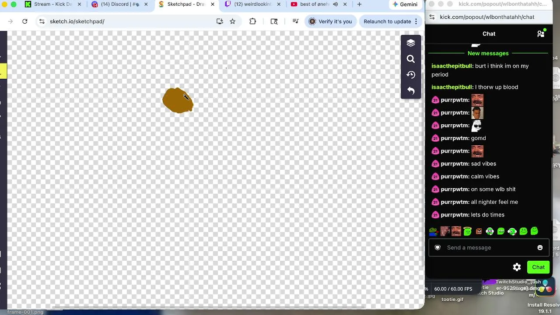Click the shield icon in message box
Screen dimensions: 560x315
coord(437,248)
